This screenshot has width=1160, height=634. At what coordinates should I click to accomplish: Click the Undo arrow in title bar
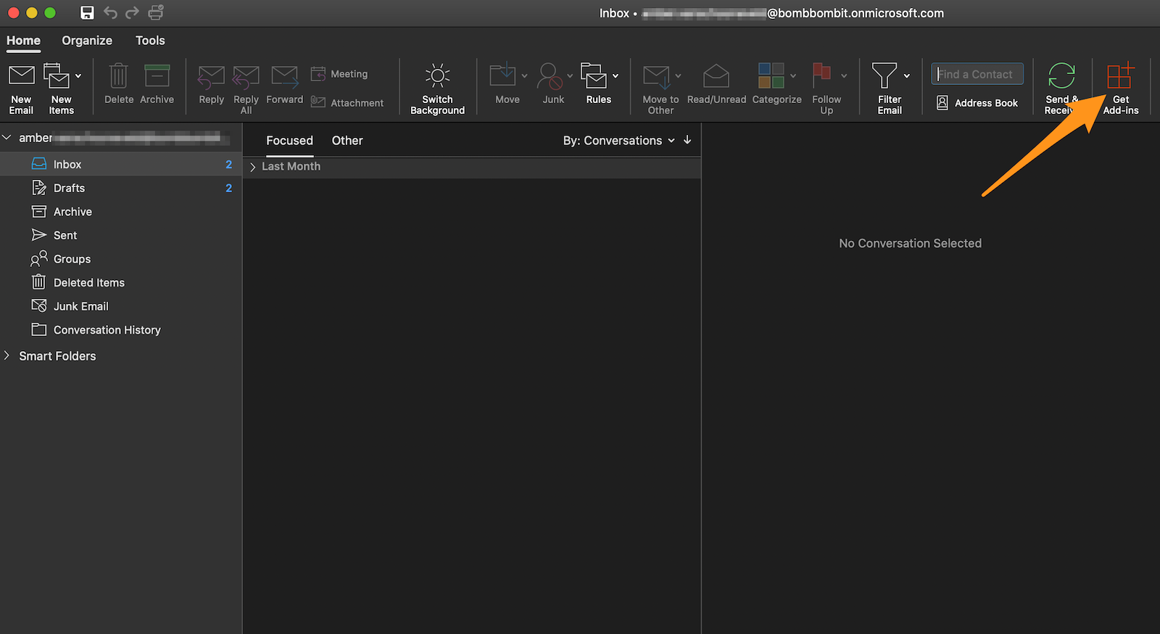tap(110, 12)
